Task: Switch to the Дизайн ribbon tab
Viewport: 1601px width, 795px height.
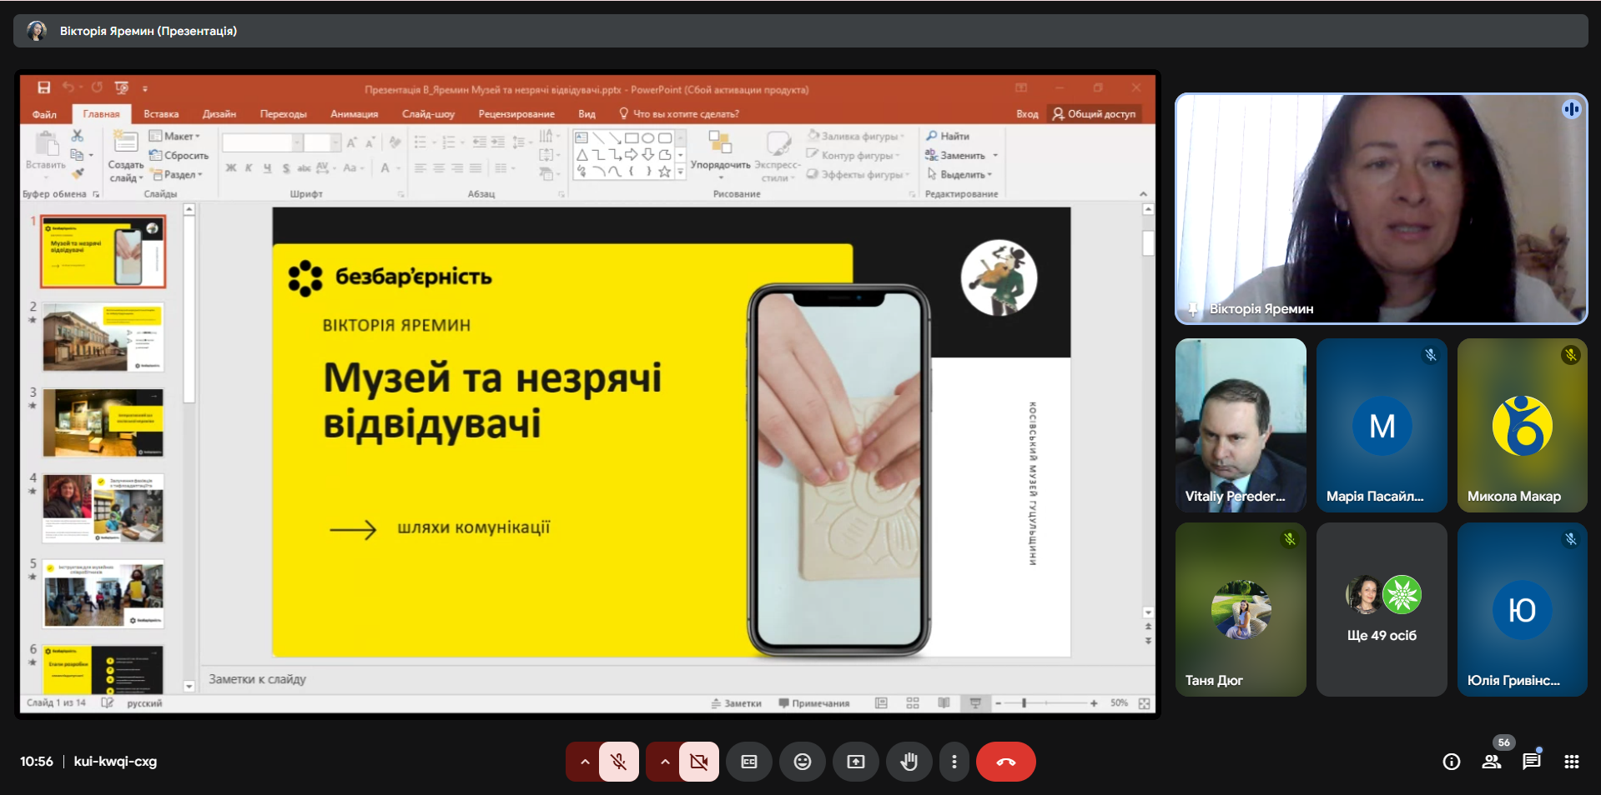Action: coord(219,114)
